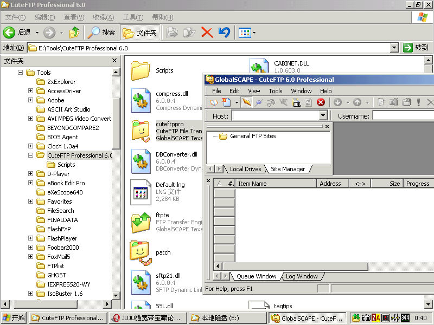
Task: Click the green Back arrow in Explorer
Action: (x=9, y=32)
